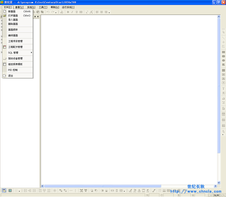The image size is (226, 197).
Task: Click the decrease font size icon
Action: click(x=87, y=12)
